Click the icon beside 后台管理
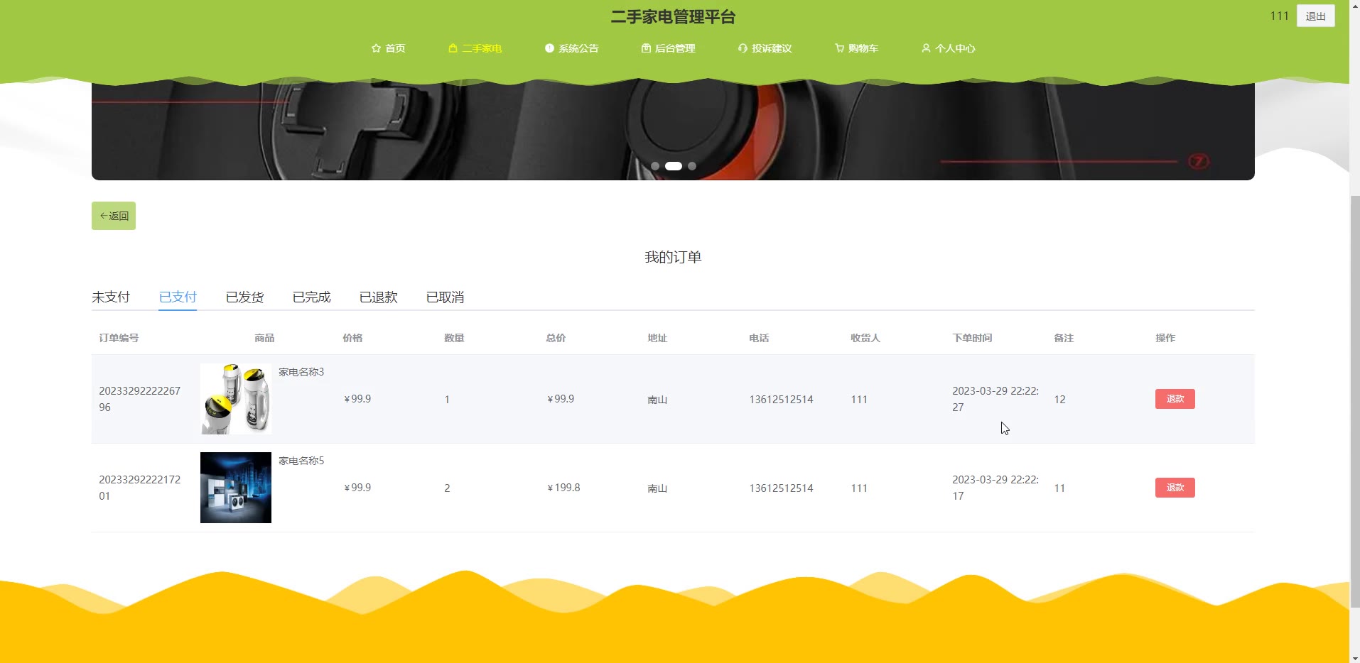Viewport: 1360px width, 663px height. pos(646,48)
